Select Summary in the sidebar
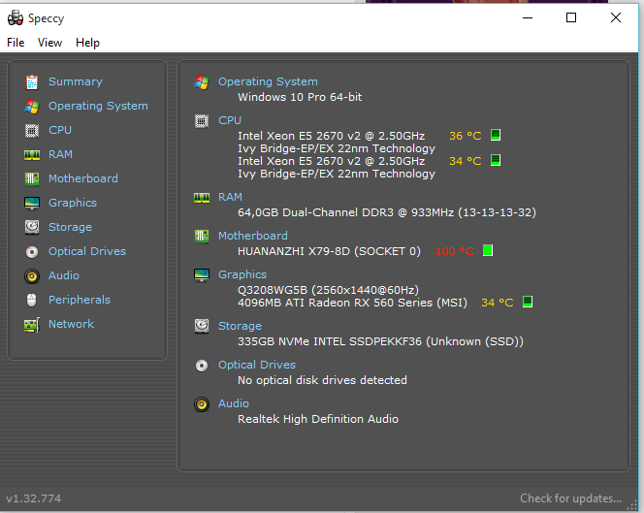 76,81
